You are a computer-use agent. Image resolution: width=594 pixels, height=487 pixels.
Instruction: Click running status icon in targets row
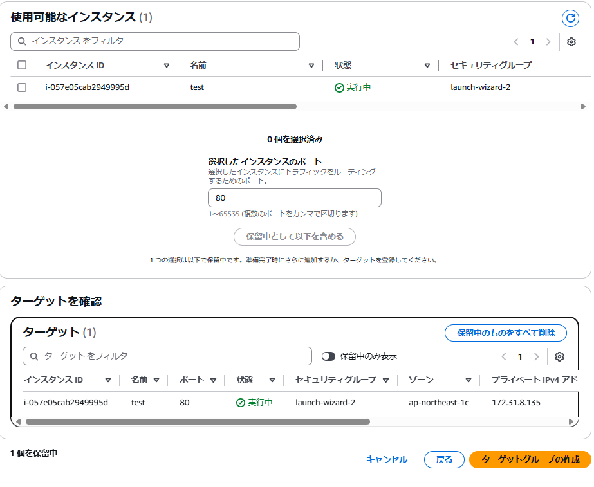point(241,403)
